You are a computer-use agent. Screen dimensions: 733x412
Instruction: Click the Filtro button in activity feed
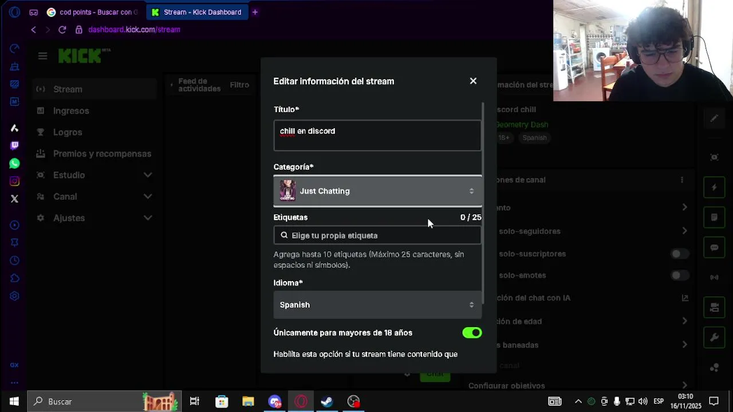[239, 85]
